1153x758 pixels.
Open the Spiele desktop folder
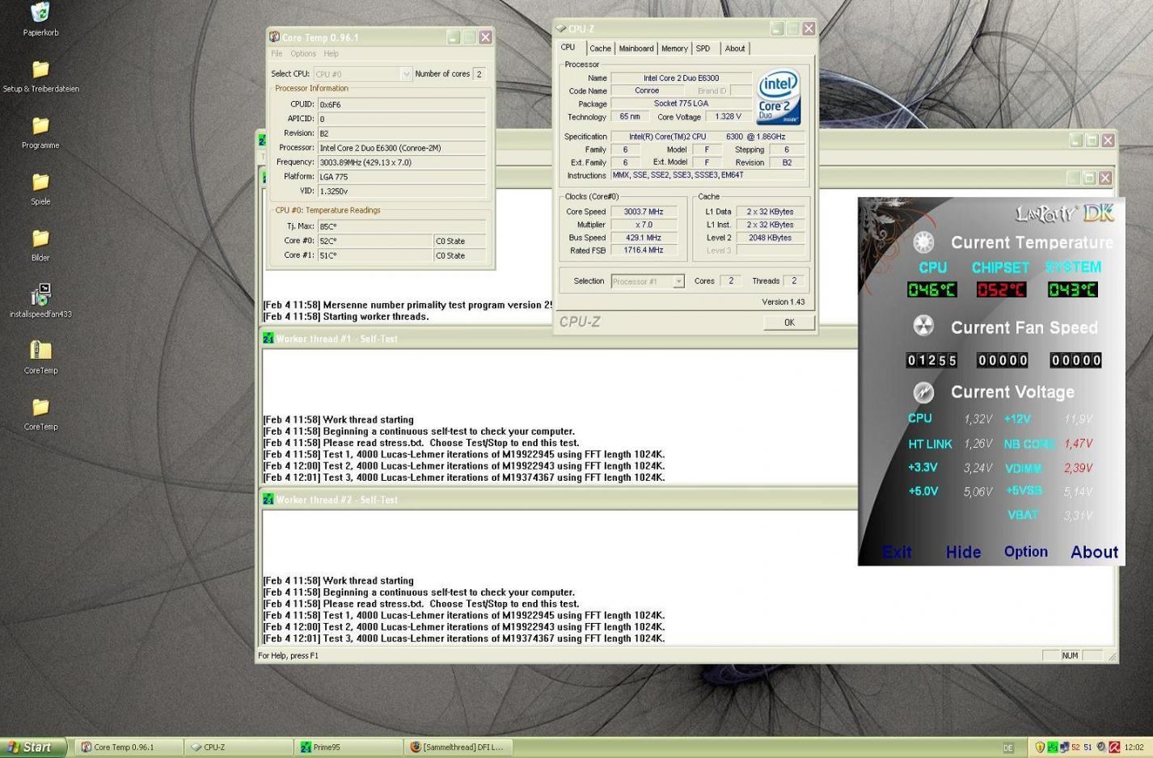40,182
